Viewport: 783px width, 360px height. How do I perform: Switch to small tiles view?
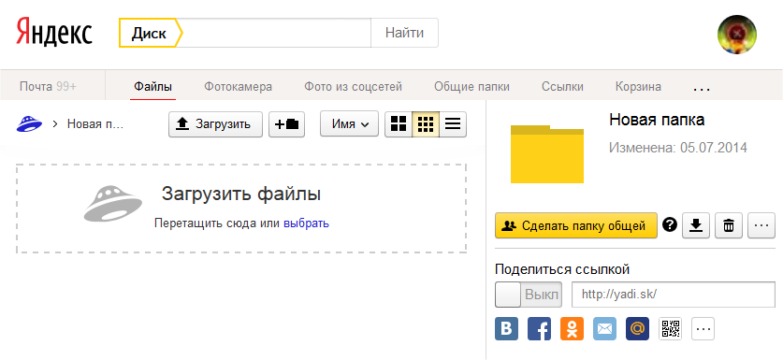[x=426, y=123]
